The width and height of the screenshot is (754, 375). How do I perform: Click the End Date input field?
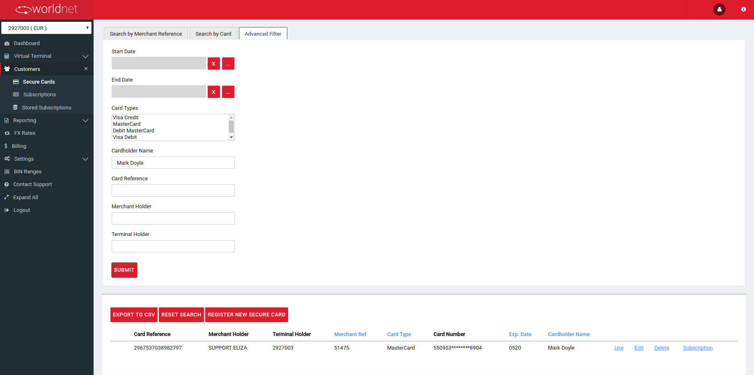(x=159, y=91)
